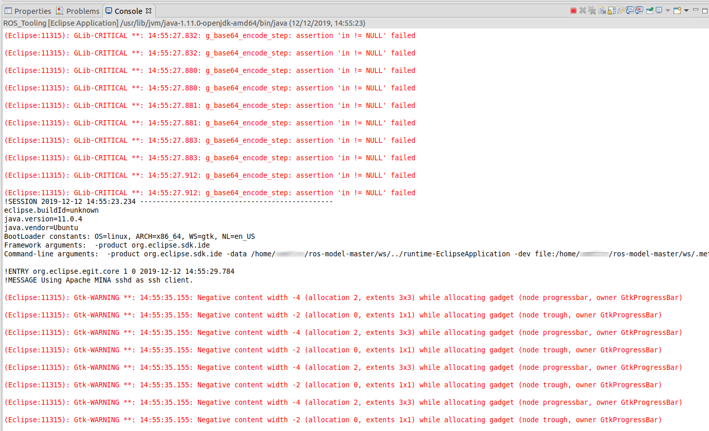
Task: Click the Display Selected Console icon
Action: [x=658, y=10]
